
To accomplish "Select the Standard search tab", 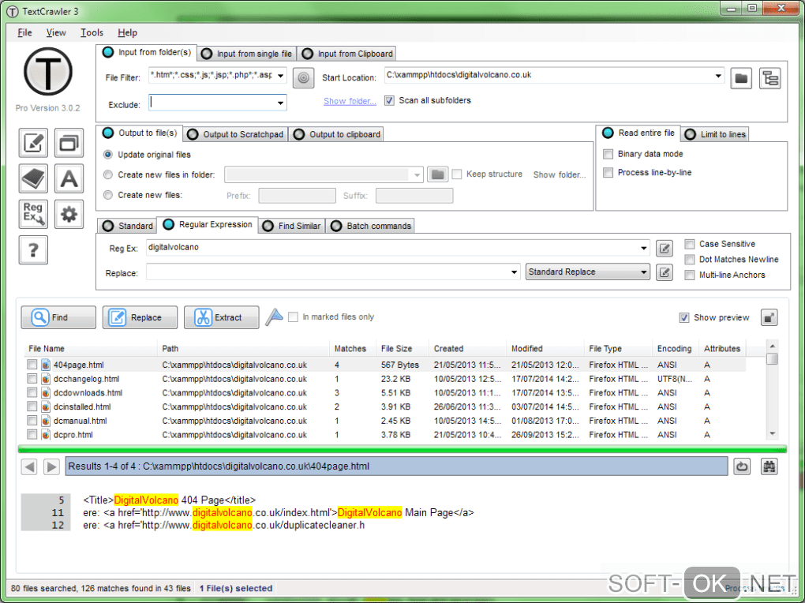I will tap(127, 226).
